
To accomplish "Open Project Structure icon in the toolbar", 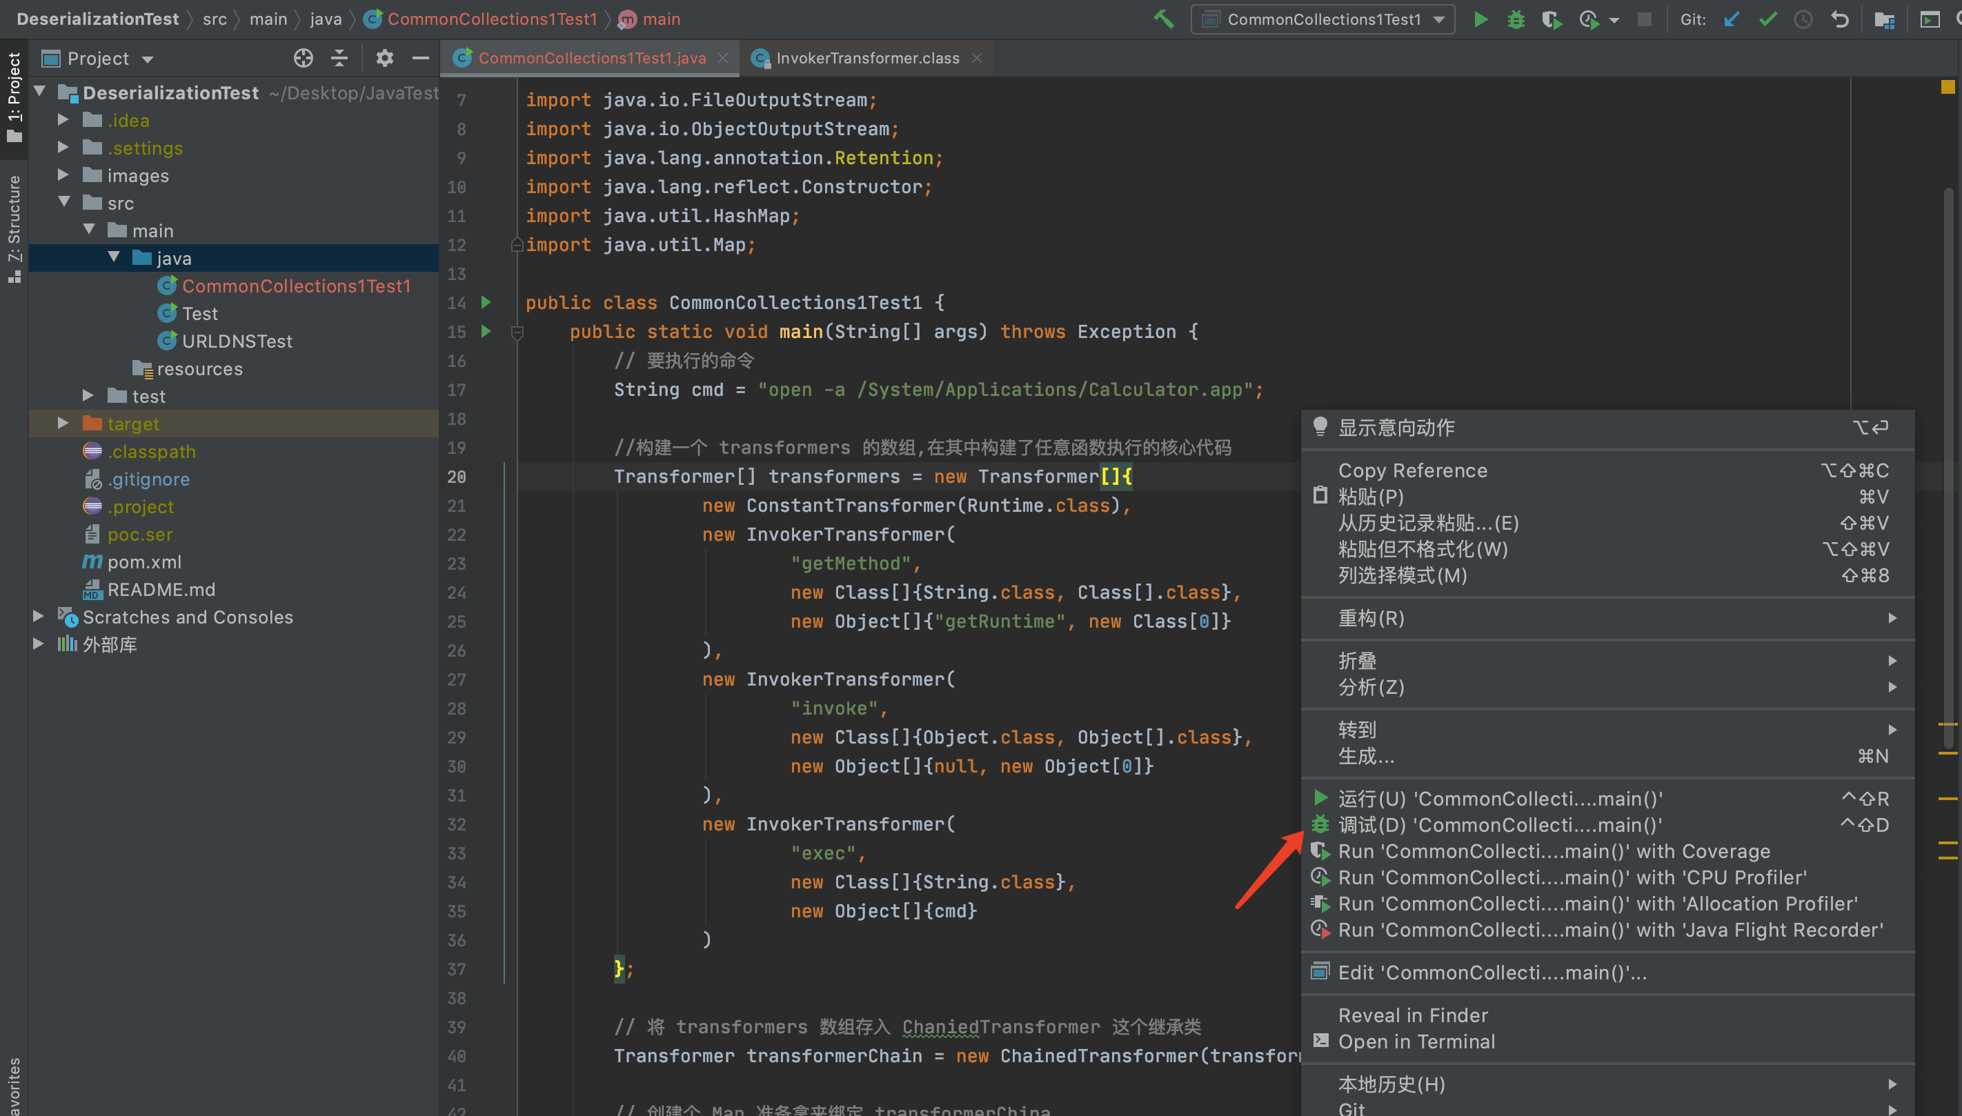I will coord(1885,19).
